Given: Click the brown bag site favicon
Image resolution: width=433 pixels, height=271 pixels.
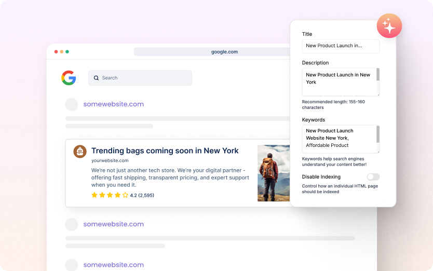Looking at the screenshot, I should [x=80, y=151].
